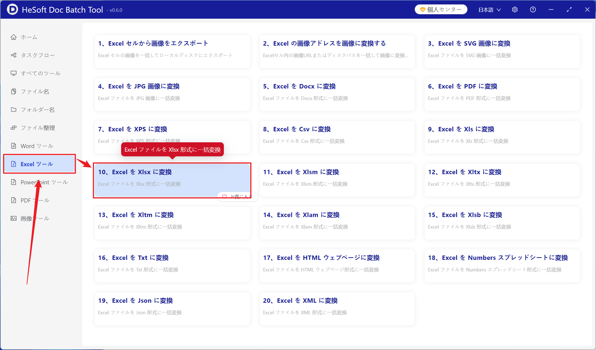596x350 pixels.
Task: Click the diamond icon in 個人センター
Action: coord(423,10)
